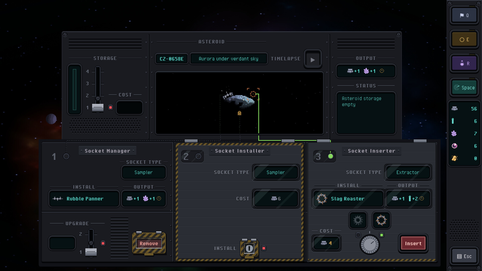Click the purple crystal icon in top output
This screenshot has height=271, width=482.
(366, 71)
